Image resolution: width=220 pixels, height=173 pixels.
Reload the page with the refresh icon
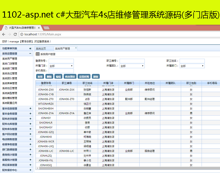coord(16,34)
